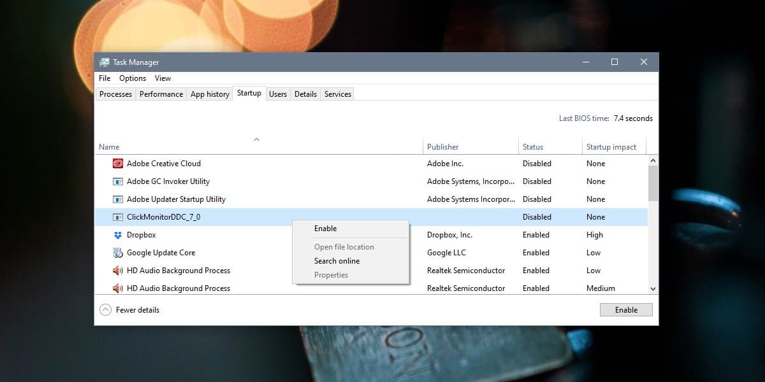Click the Dropbox logo icon
Viewport: 765px width, 382px height.
[x=117, y=235]
